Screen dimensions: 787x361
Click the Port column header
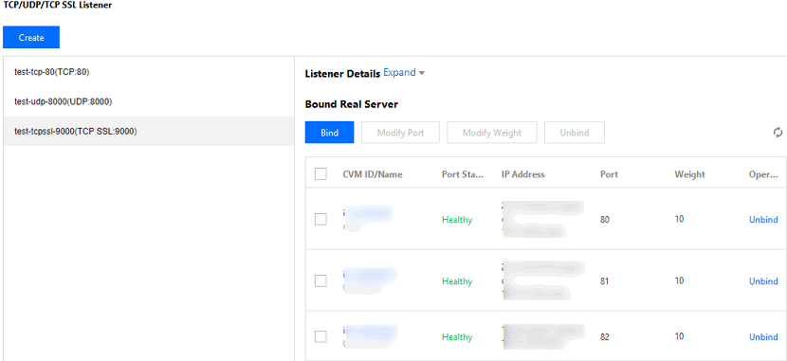(609, 174)
